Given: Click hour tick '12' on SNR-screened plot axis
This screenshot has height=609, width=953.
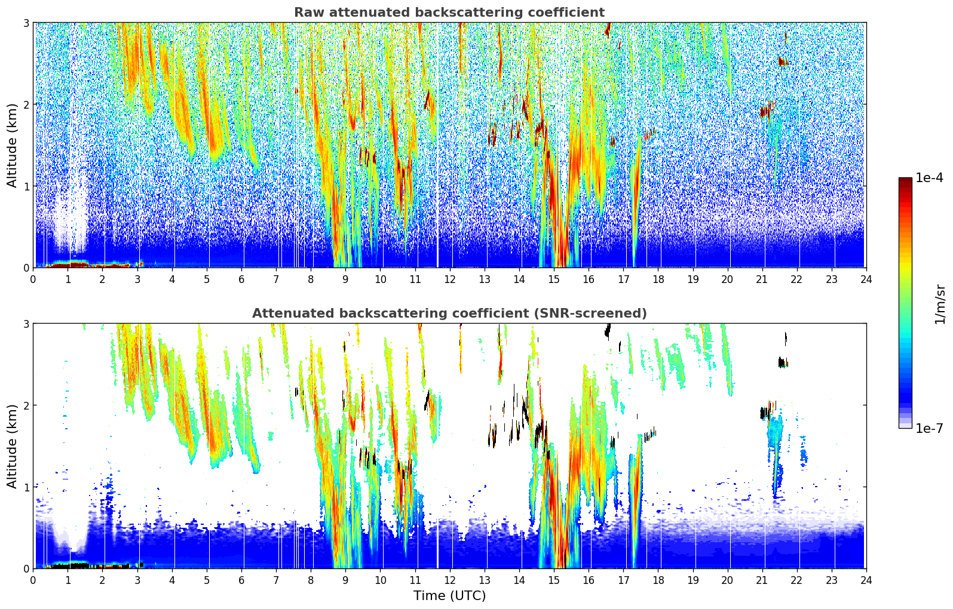Looking at the screenshot, I should point(449,580).
